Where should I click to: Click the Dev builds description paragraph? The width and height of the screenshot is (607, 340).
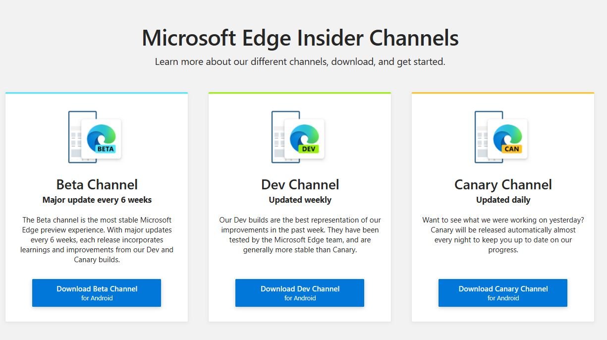coord(300,235)
